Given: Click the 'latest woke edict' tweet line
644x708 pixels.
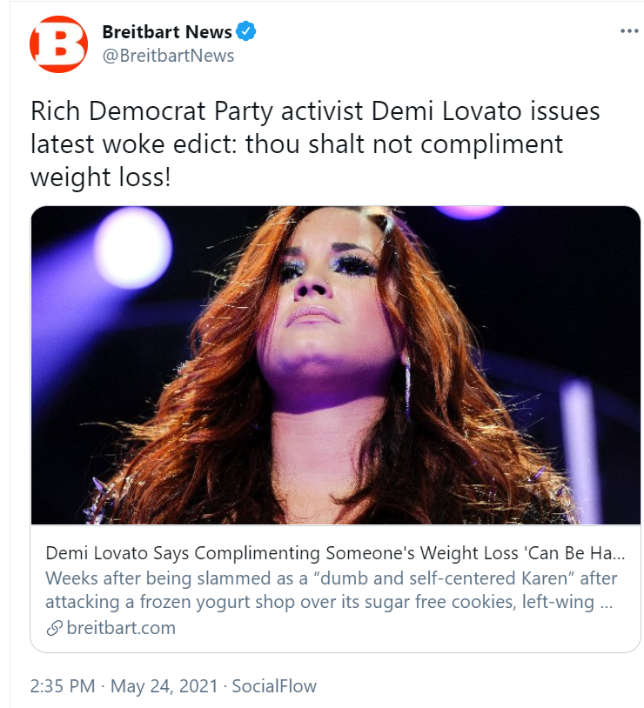Looking at the screenshot, I should [297, 144].
